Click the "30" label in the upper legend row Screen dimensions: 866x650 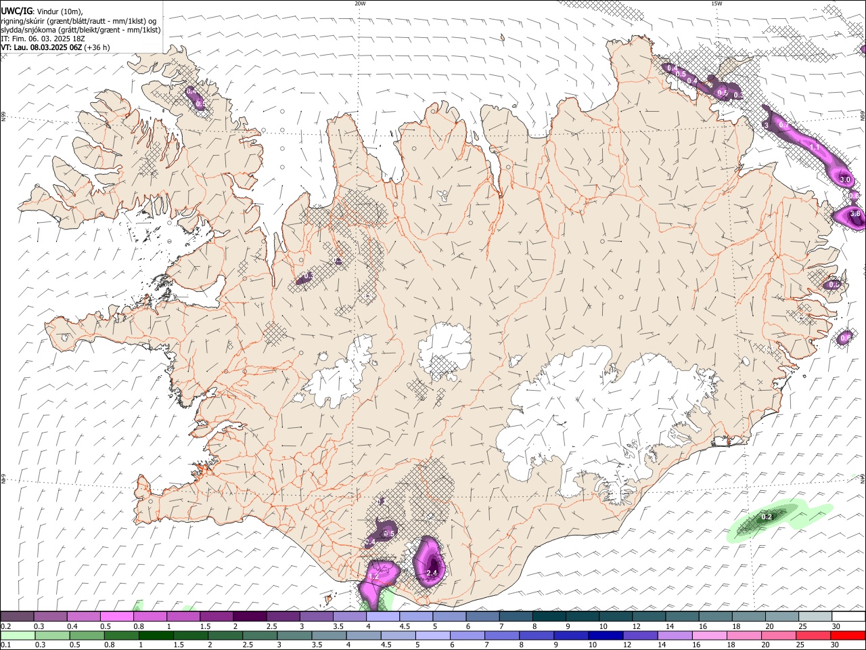click(x=836, y=626)
